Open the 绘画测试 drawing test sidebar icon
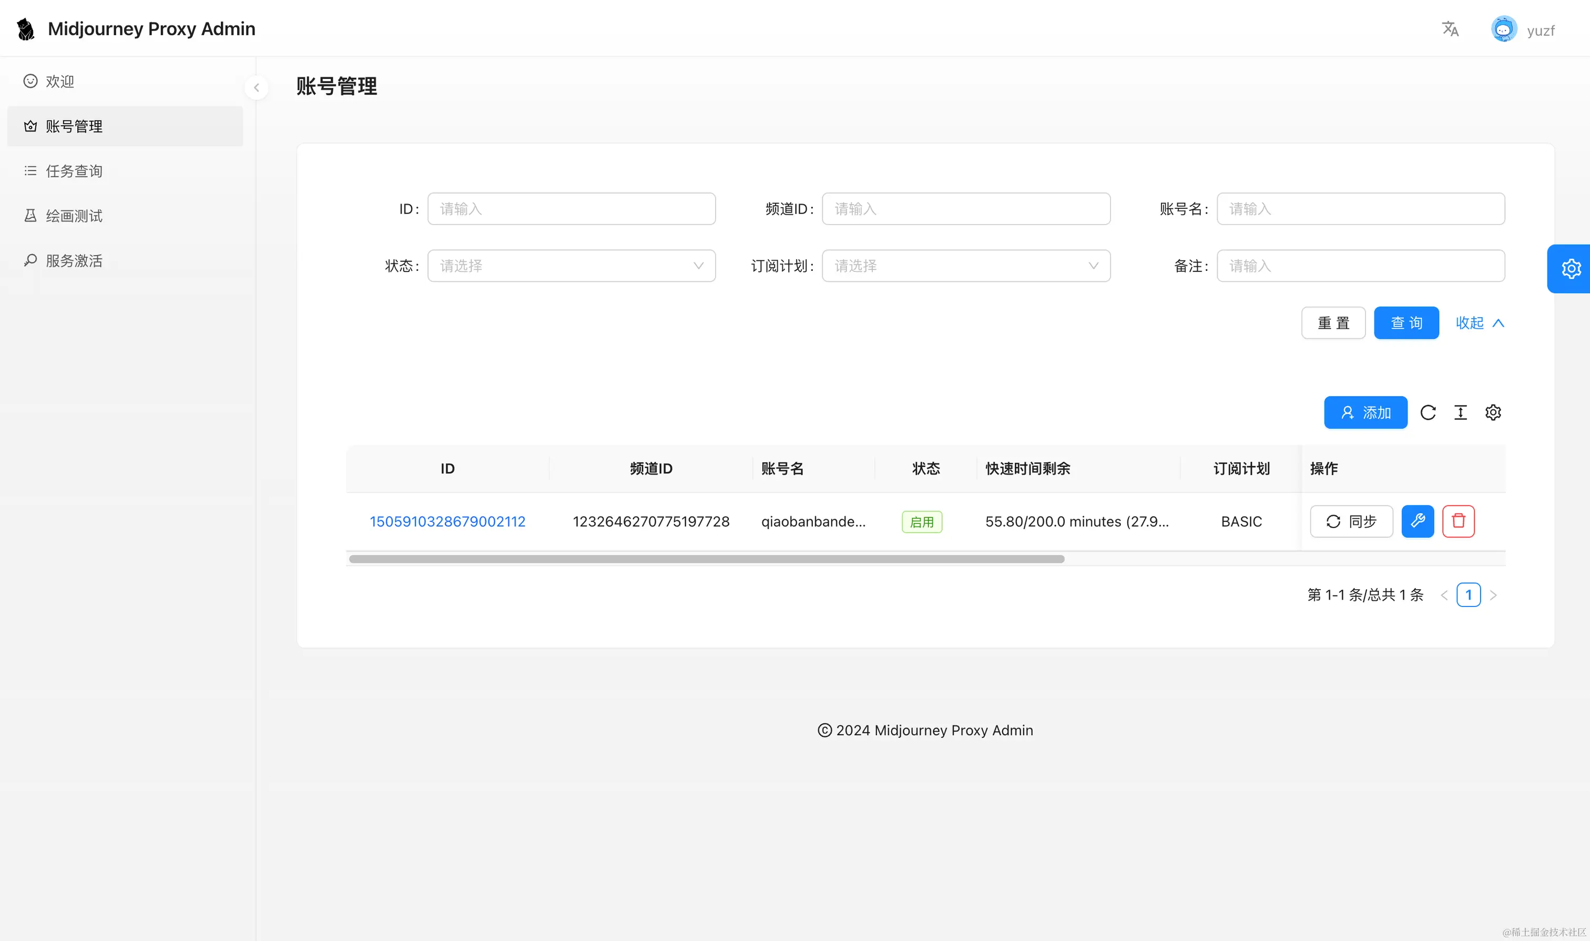This screenshot has height=941, width=1590. click(x=30, y=216)
